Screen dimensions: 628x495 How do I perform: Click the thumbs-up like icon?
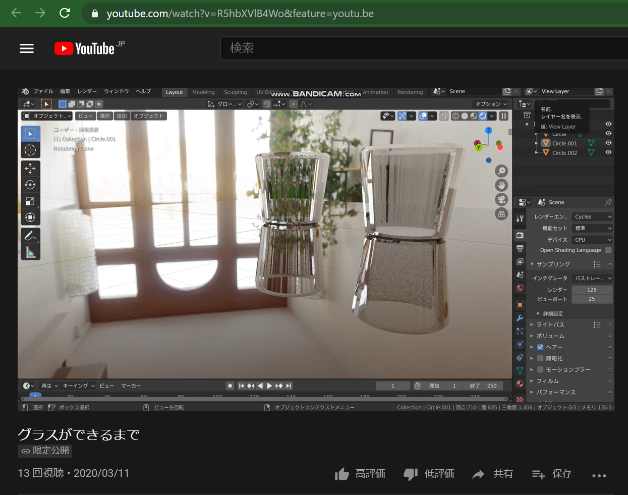click(341, 474)
